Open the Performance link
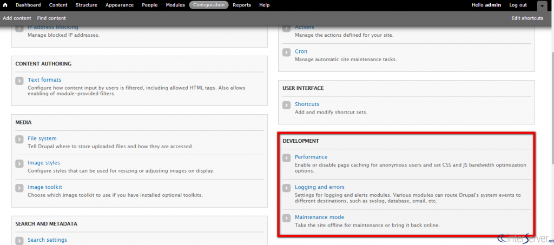The width and height of the screenshot is (554, 245). pos(311,157)
